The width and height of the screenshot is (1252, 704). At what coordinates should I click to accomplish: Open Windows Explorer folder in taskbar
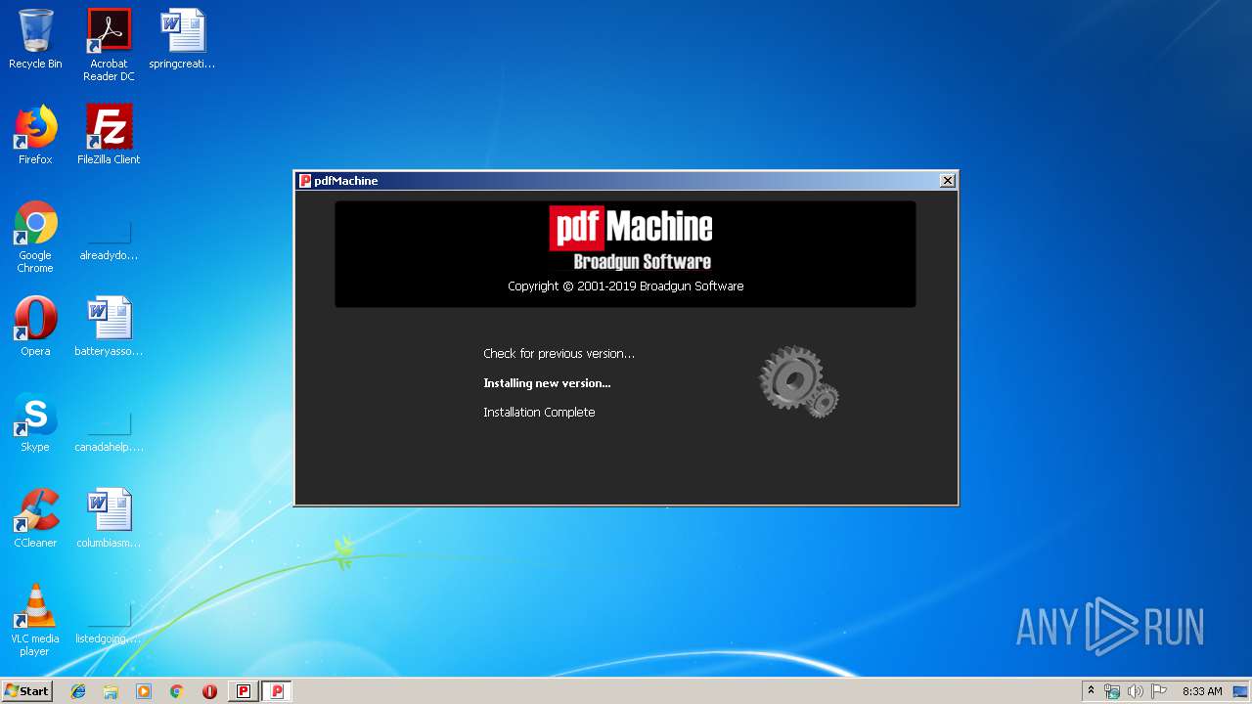coord(111,691)
